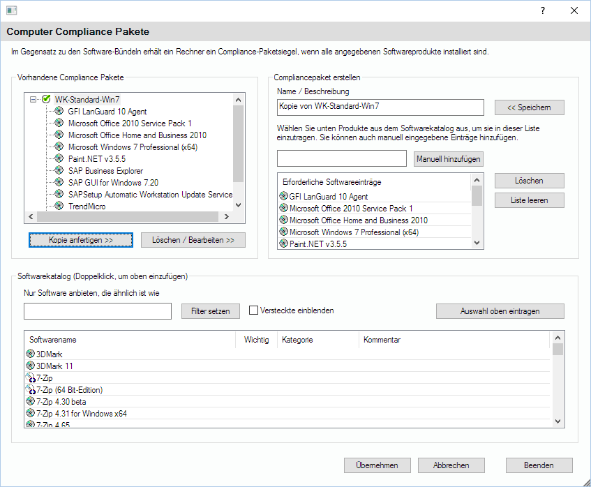Screen dimensions: 591x487
Task: Click icon of Microsoft Windows 7 Professional (x64) in tree
Action: (x=59, y=147)
